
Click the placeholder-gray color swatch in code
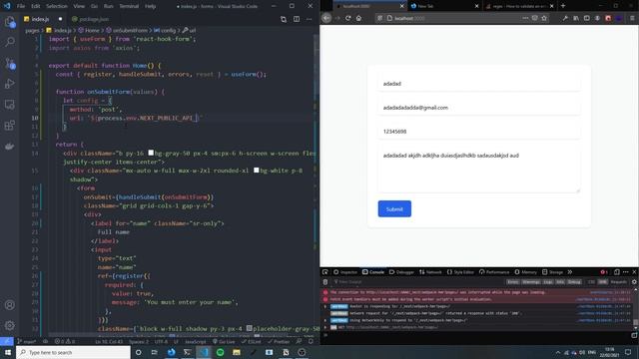pos(249,328)
